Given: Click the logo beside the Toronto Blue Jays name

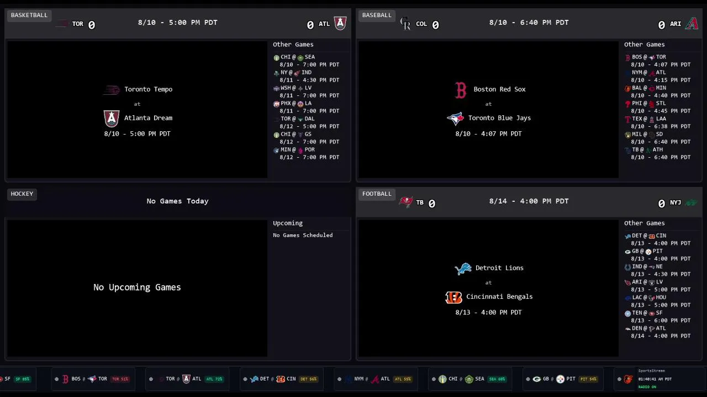Looking at the screenshot, I should pyautogui.click(x=455, y=118).
